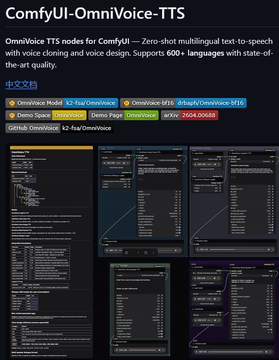Viewport: 279px width, 360px height.
Task: Open the whisper-large-v3-turbo dropdown in Voice Clone Whisper Loader
Action: click(x=116, y=181)
